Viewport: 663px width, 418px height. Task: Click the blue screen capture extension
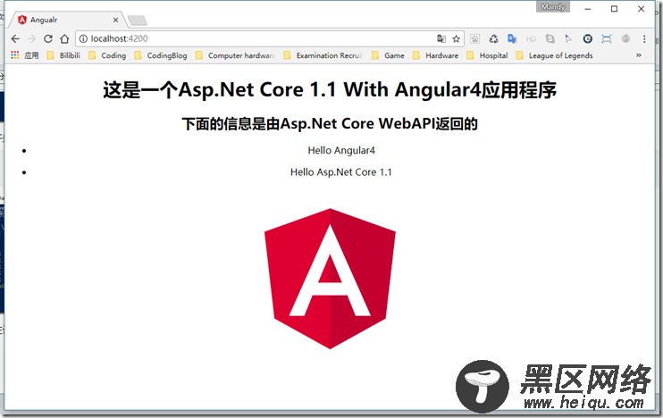607,39
